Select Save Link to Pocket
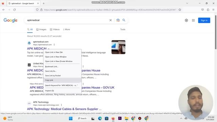The image size is (217, 122). tap(62, 76)
